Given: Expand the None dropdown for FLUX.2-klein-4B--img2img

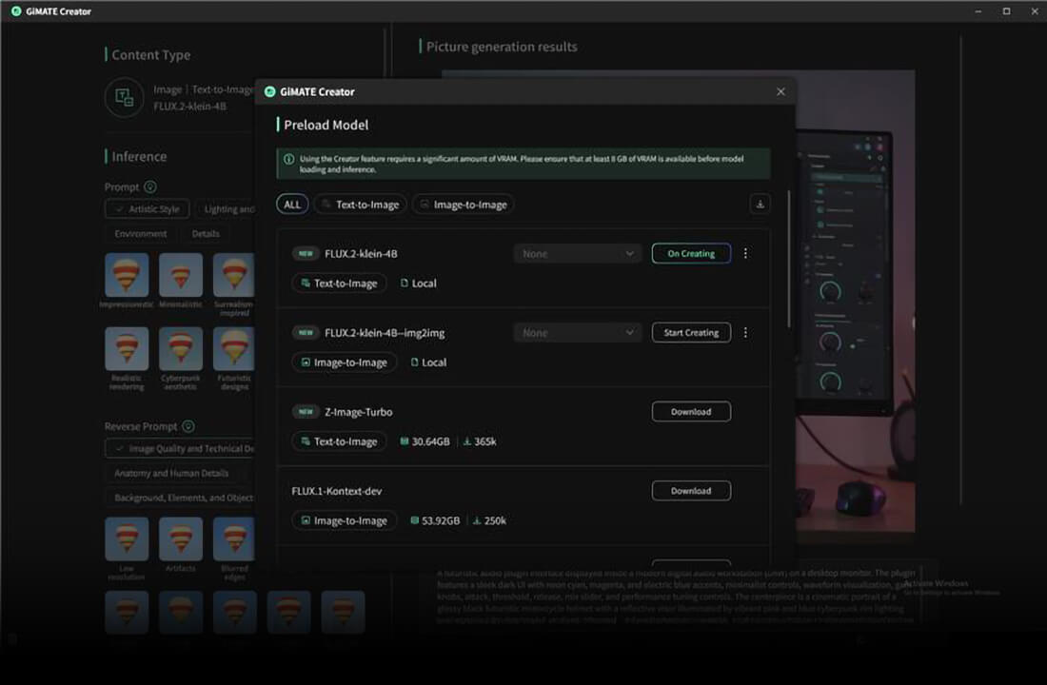Looking at the screenshot, I should click(578, 332).
